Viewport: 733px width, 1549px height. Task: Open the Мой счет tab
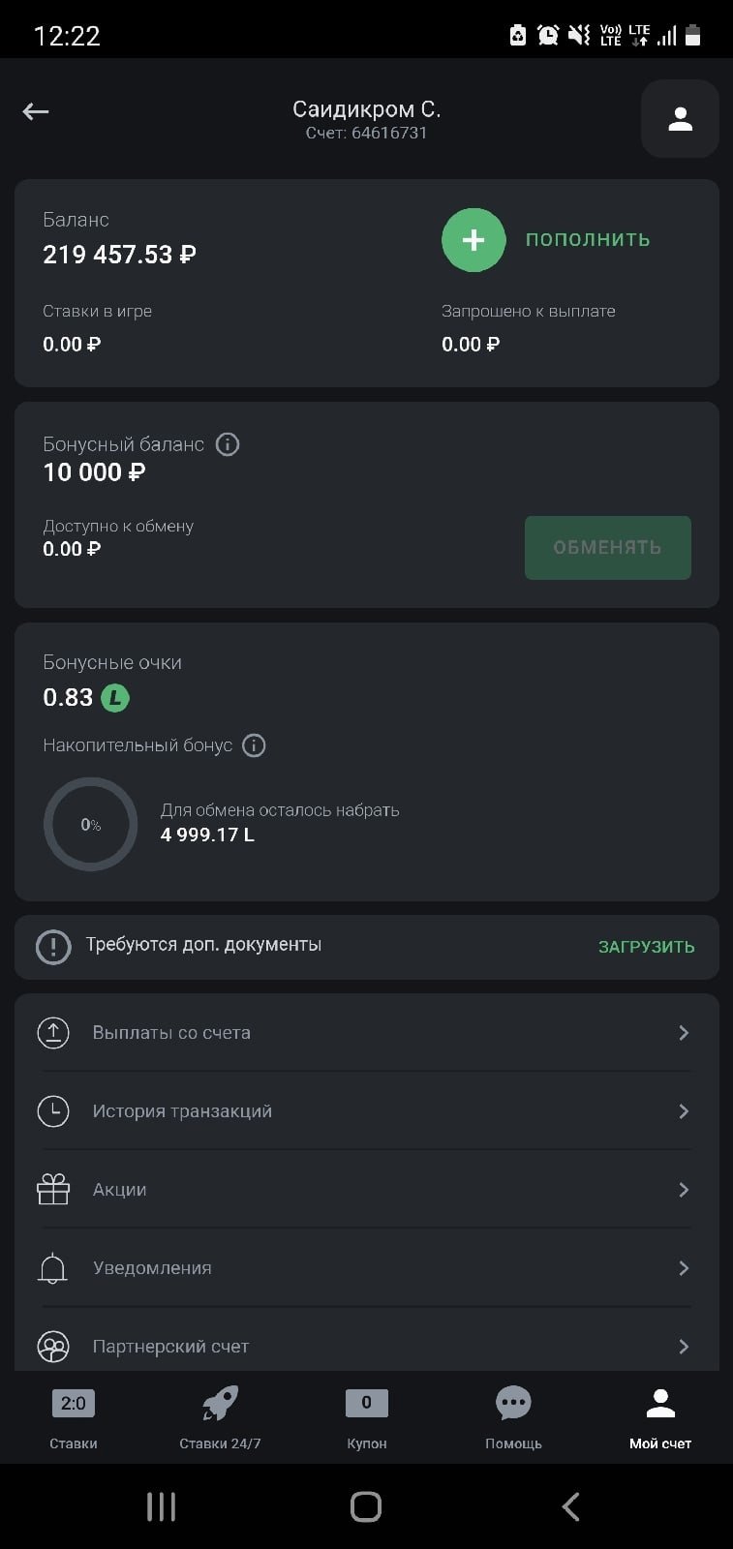point(660,1418)
